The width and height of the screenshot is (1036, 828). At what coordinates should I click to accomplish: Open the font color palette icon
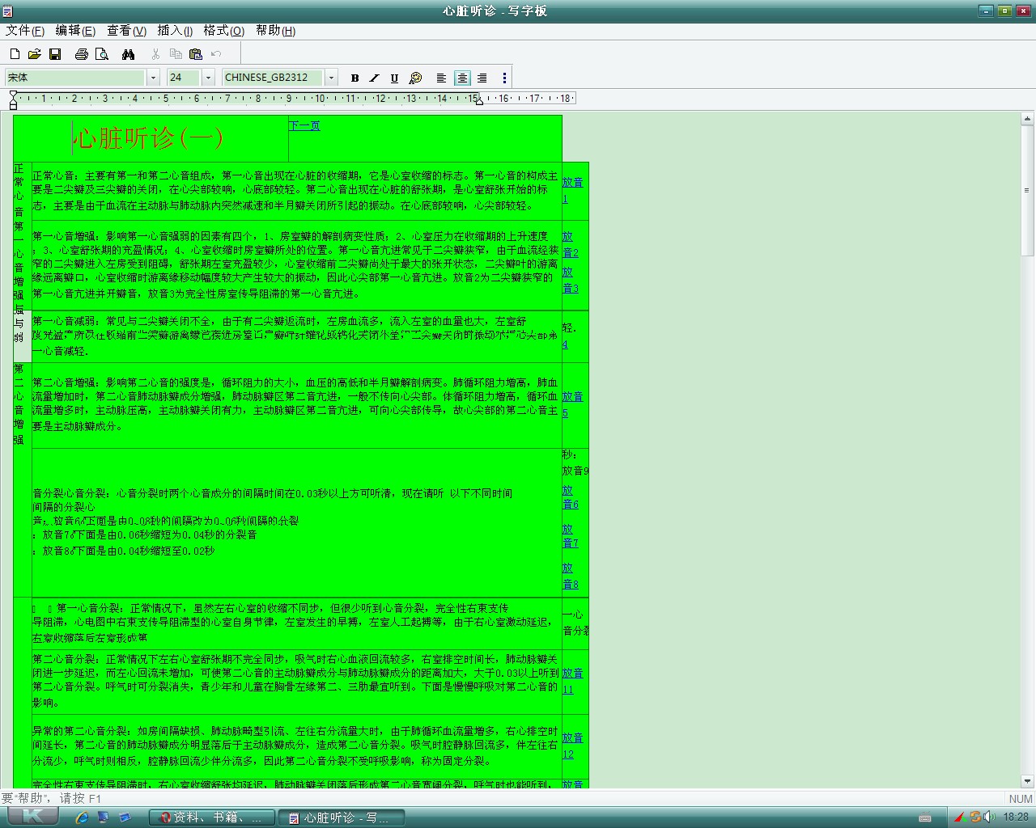pyautogui.click(x=415, y=78)
